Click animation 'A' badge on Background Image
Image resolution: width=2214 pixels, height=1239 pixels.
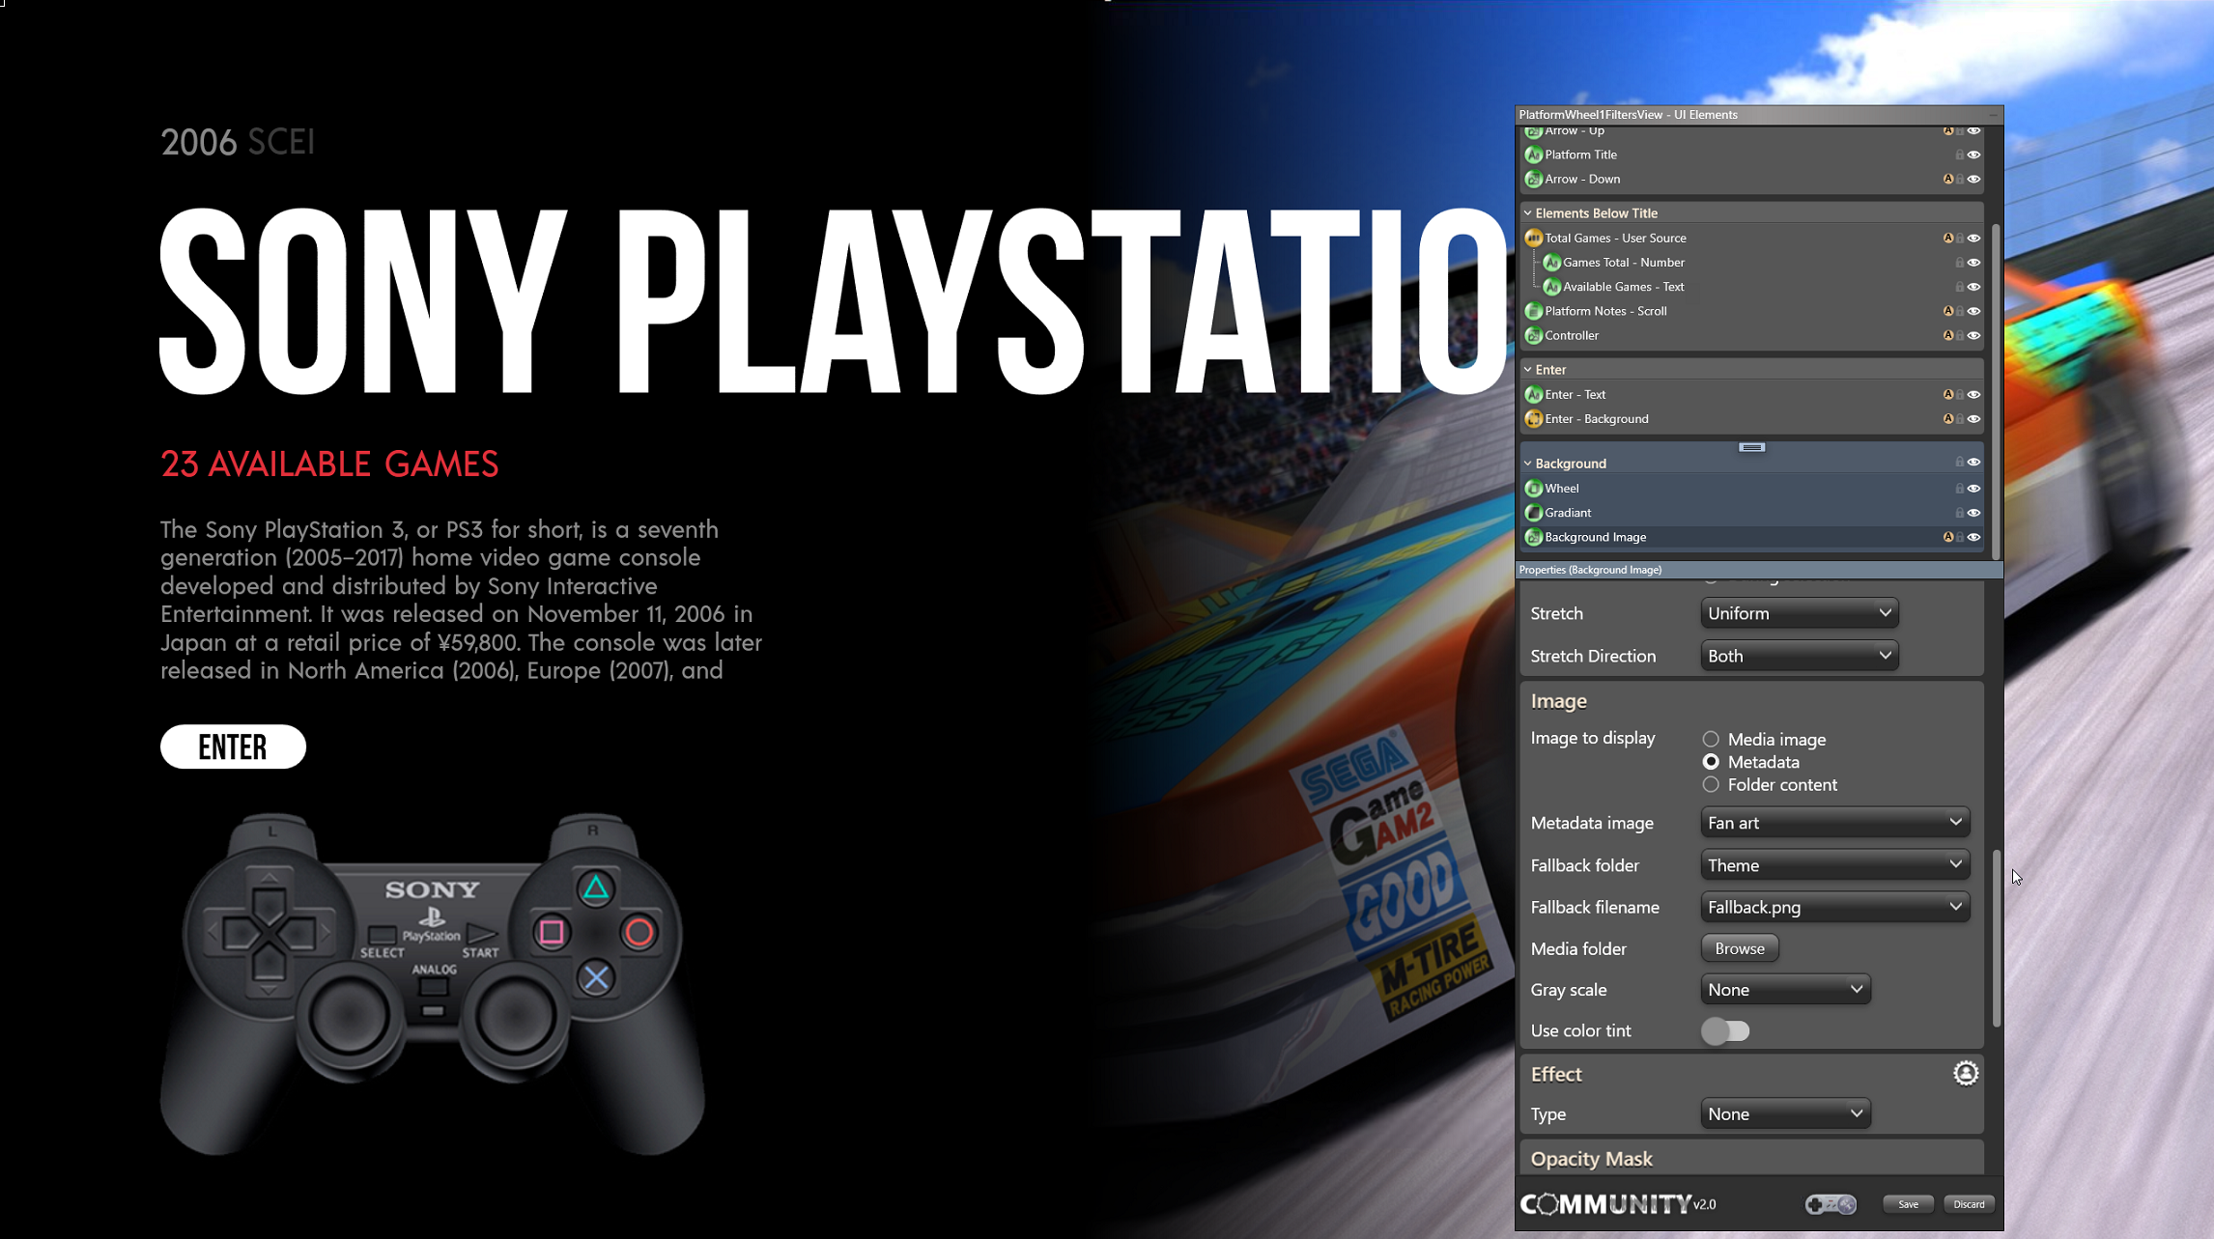1947,537
